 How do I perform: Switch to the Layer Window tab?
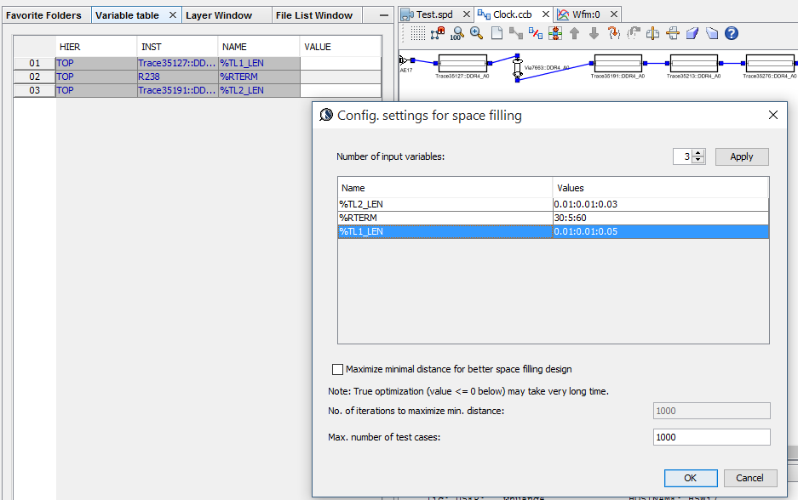click(220, 15)
